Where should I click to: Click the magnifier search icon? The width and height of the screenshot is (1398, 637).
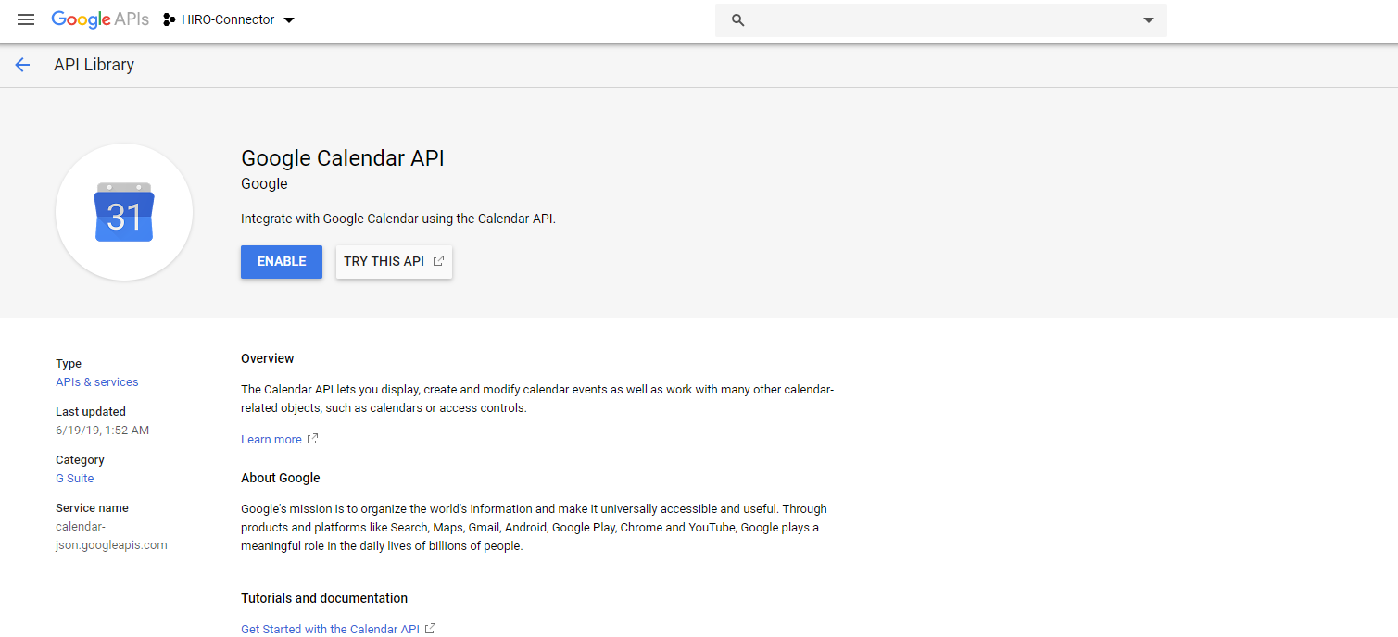738,20
